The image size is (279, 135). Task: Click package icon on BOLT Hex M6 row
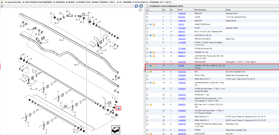151,105
